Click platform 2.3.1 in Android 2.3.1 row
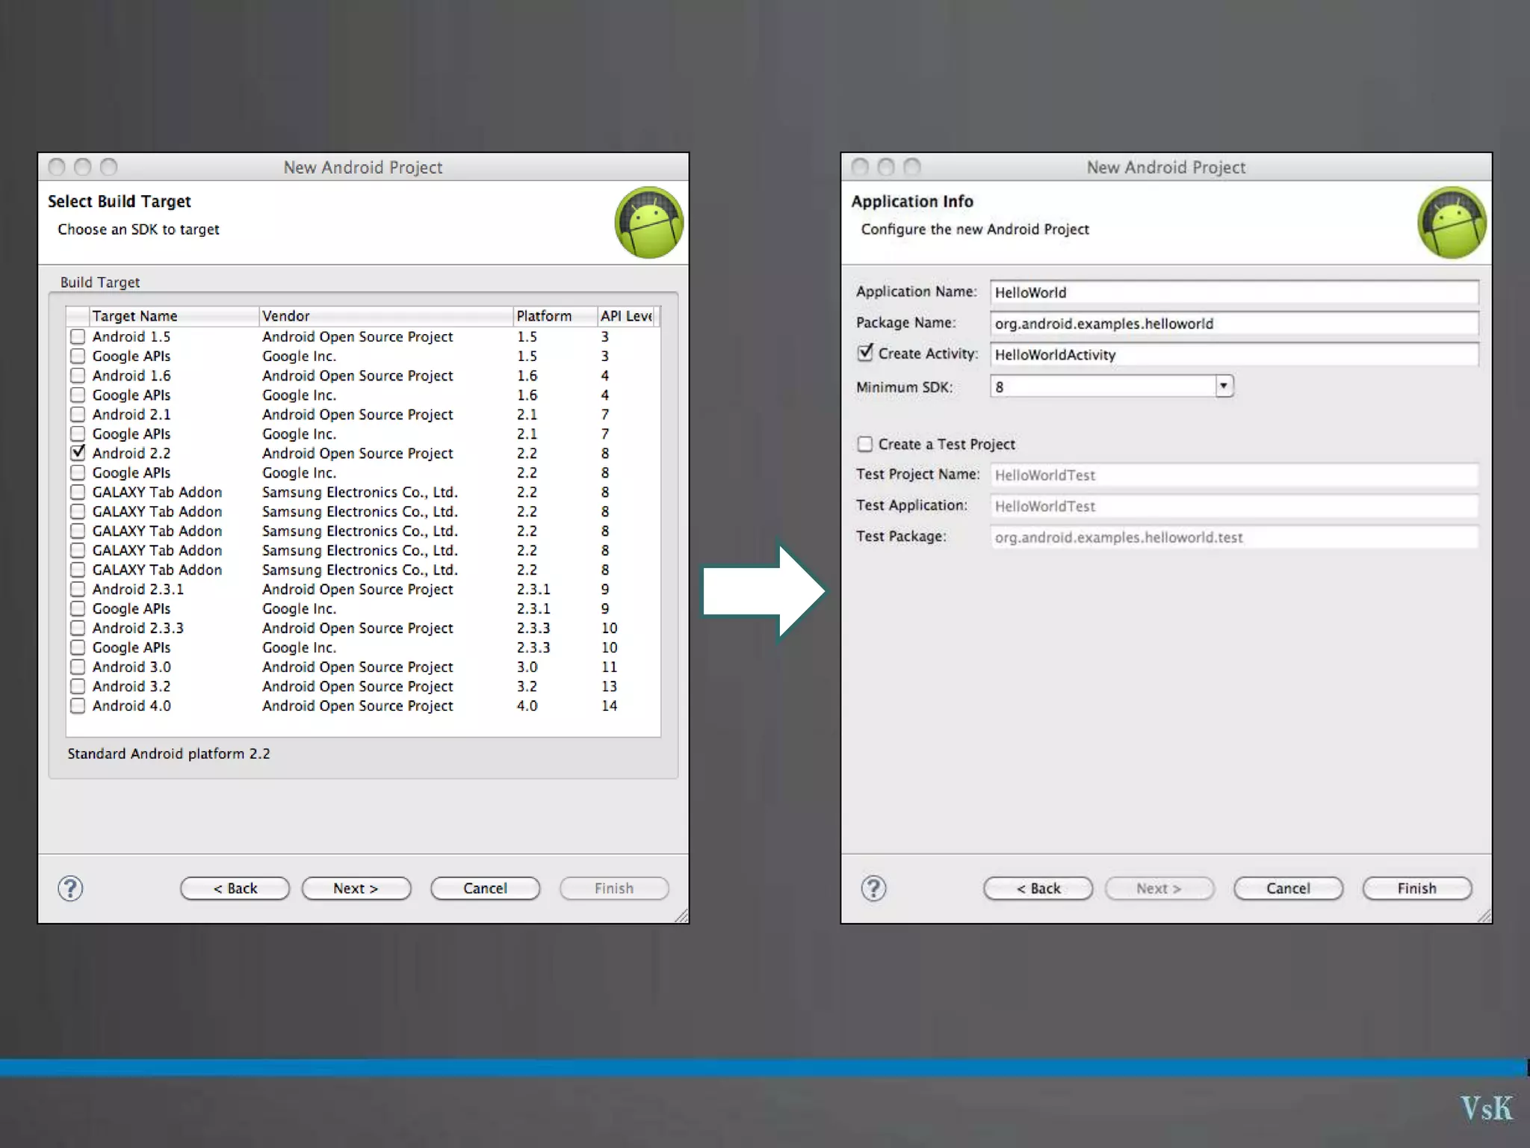The height and width of the screenshot is (1148, 1530). tap(533, 589)
